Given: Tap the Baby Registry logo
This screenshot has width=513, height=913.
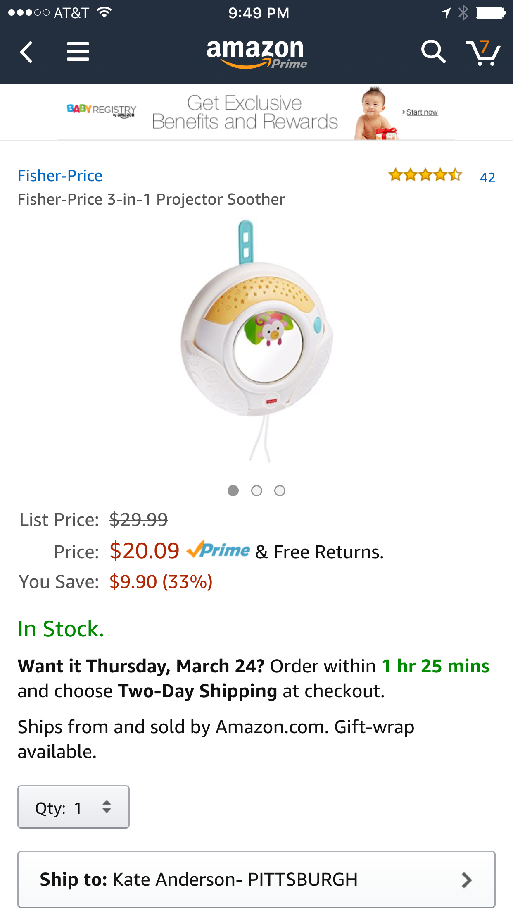Looking at the screenshot, I should (x=101, y=110).
